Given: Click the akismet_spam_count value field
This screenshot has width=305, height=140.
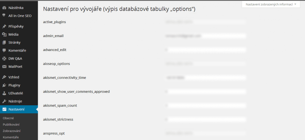Looking at the screenshot, I should 206,106.
